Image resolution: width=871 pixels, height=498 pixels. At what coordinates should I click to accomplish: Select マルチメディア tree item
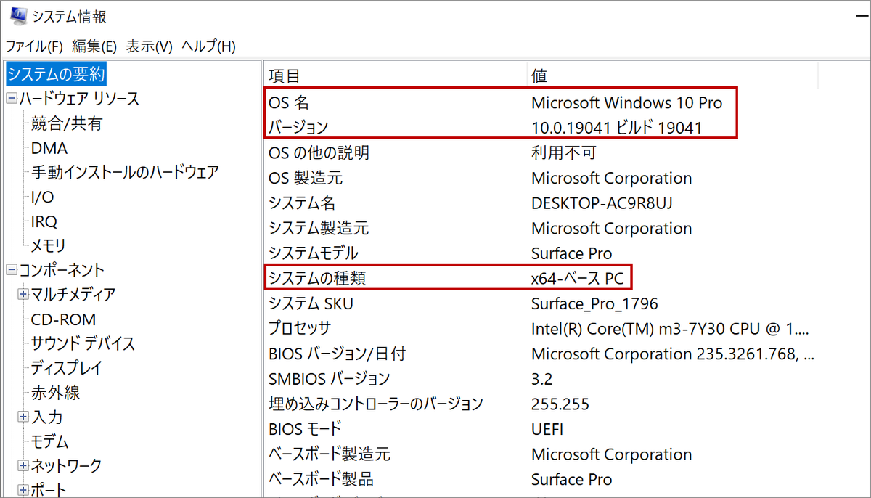tap(73, 295)
